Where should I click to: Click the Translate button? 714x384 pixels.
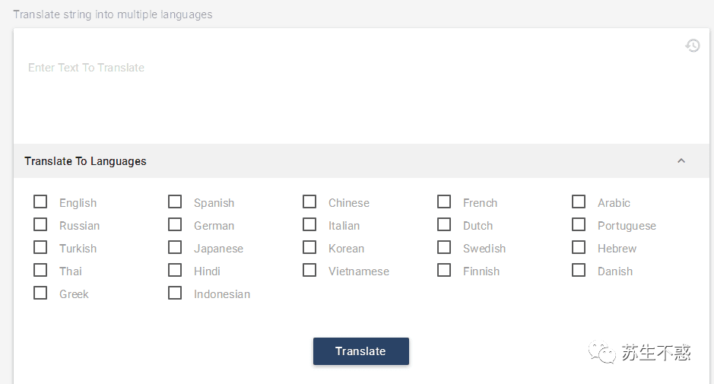pyautogui.click(x=360, y=351)
